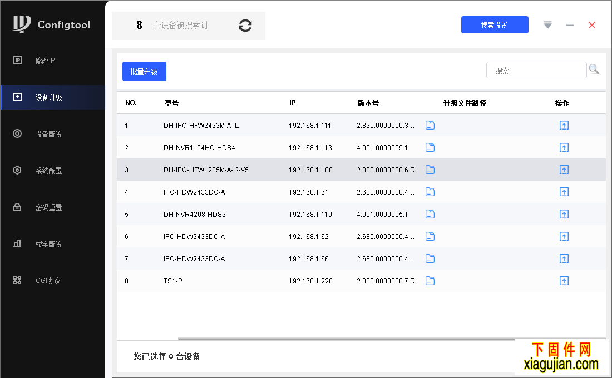Click the 批量升级 batch upgrade button
612x378 pixels.
[x=144, y=72]
